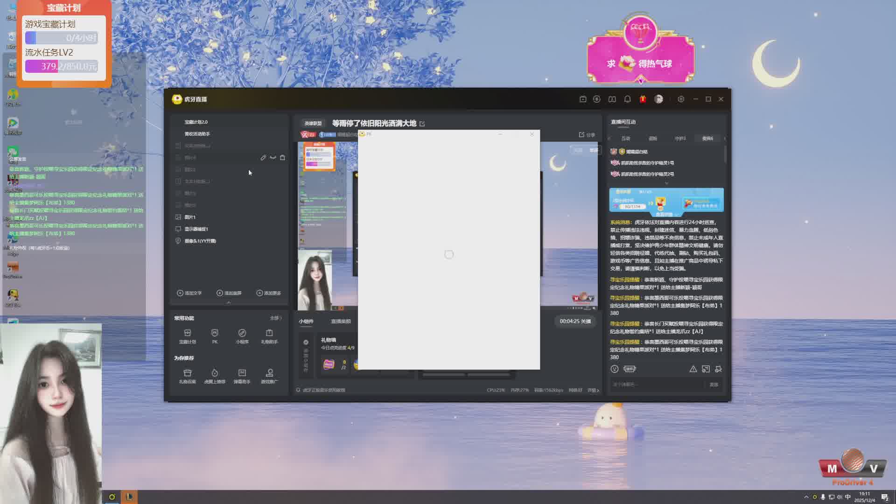Click 添加文字 add text button
896x504 pixels.
point(189,293)
